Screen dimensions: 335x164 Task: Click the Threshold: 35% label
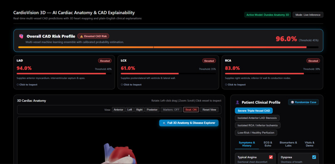click(x=207, y=69)
